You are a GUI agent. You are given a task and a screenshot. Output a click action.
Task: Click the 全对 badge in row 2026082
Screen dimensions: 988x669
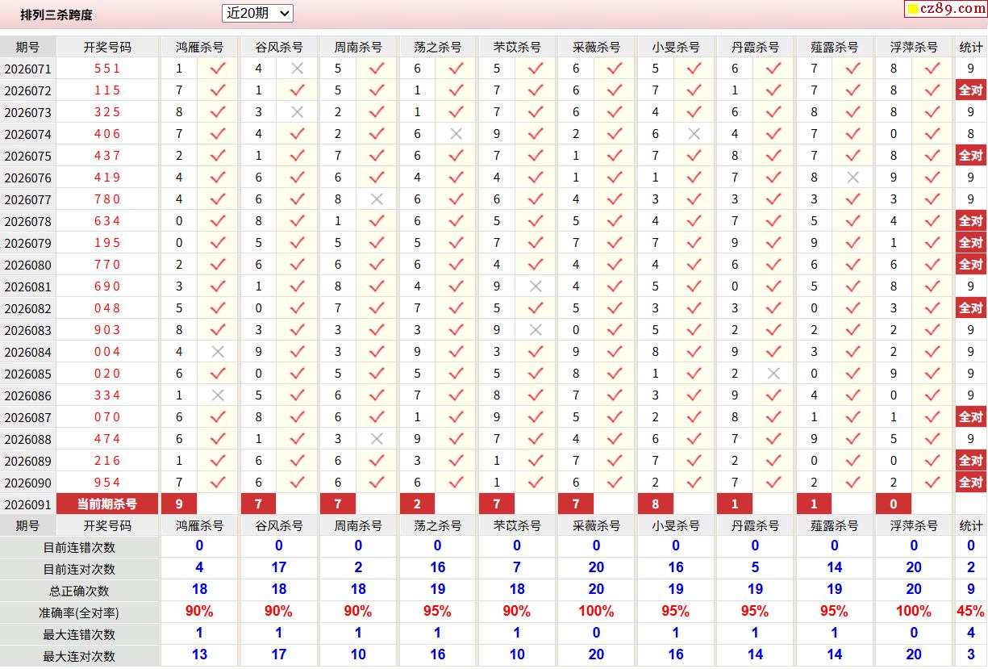tap(971, 308)
